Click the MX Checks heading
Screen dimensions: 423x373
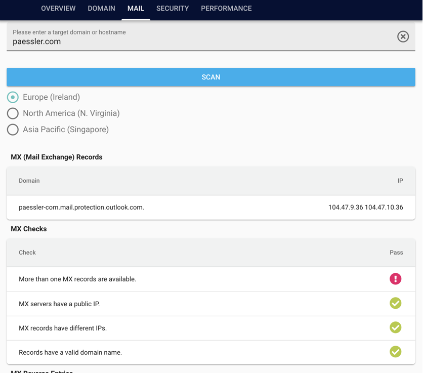pyautogui.click(x=29, y=229)
